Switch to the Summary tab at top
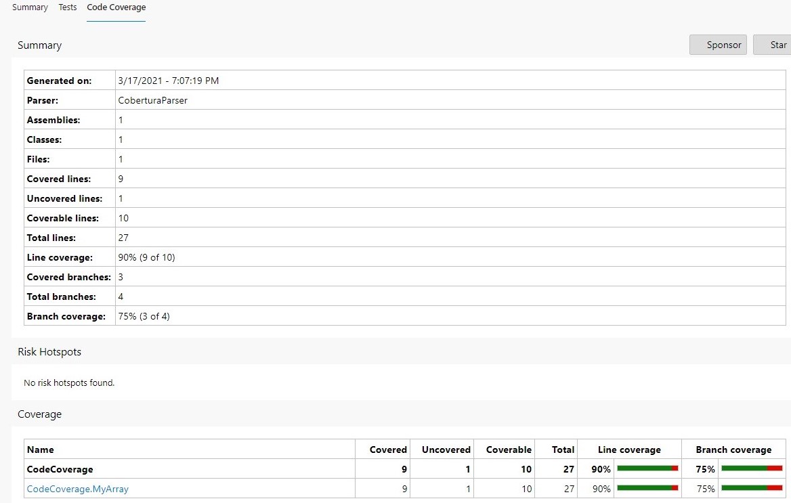The width and height of the screenshot is (791, 503). [30, 7]
